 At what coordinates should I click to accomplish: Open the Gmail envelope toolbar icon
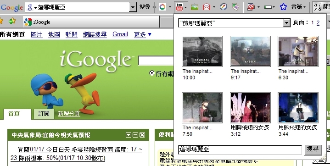[x=207, y=7]
